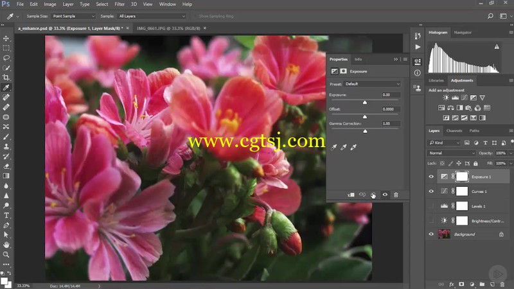Hide the Curves 1 layer
Image resolution: width=514 pixels, height=289 pixels.
431,191
